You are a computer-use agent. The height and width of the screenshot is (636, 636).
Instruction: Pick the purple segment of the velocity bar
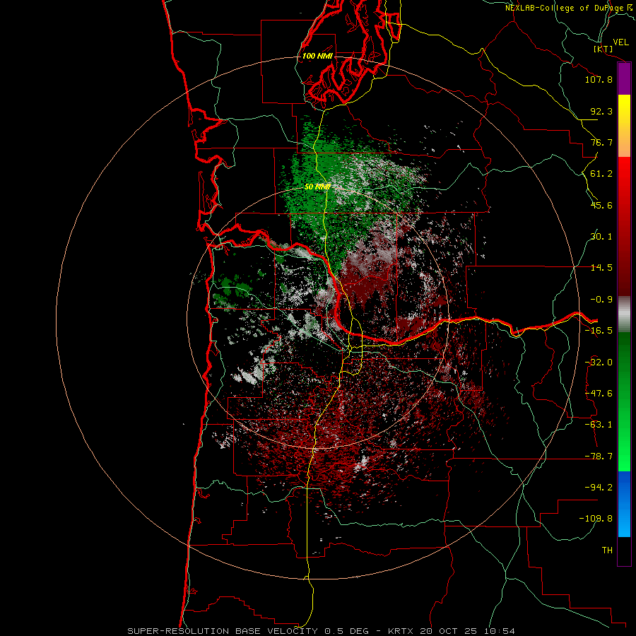(x=624, y=78)
